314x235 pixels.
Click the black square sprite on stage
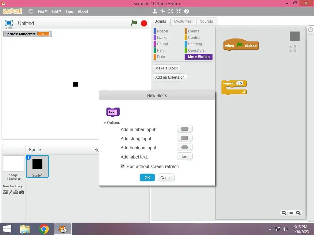point(75,84)
